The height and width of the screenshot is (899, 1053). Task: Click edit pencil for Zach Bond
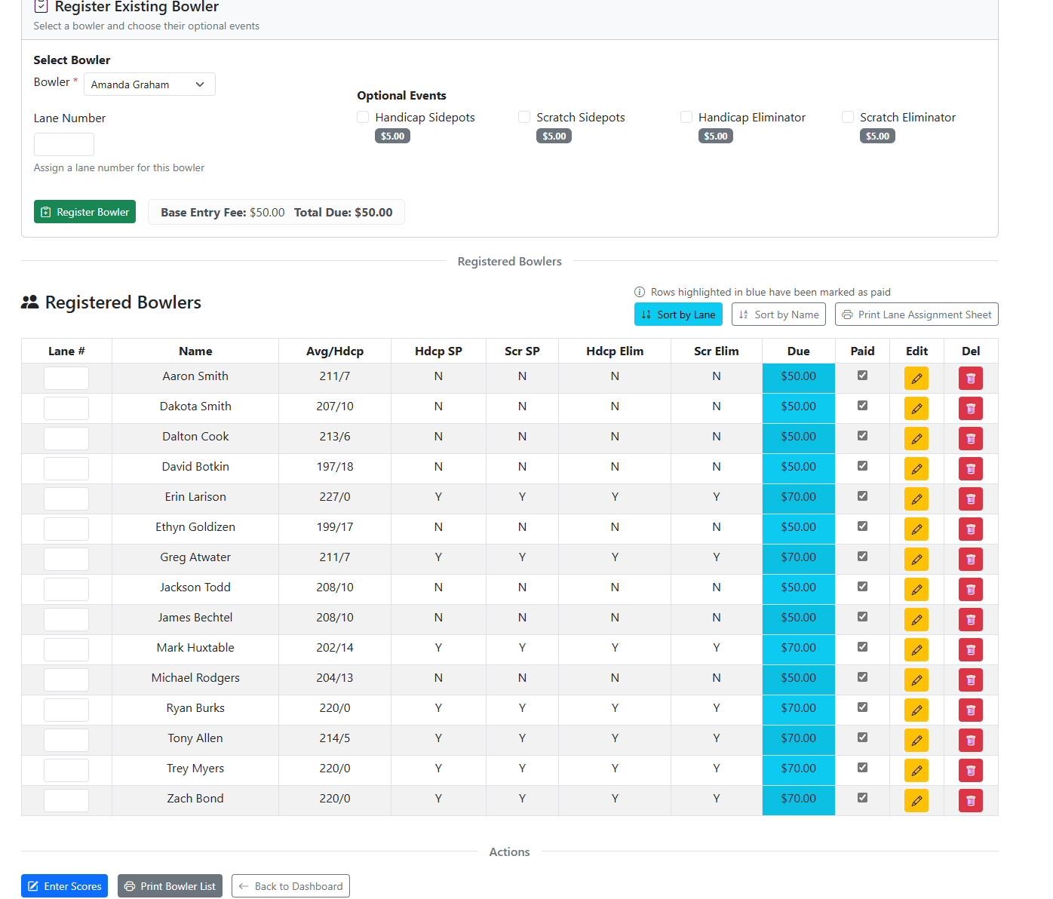click(916, 801)
